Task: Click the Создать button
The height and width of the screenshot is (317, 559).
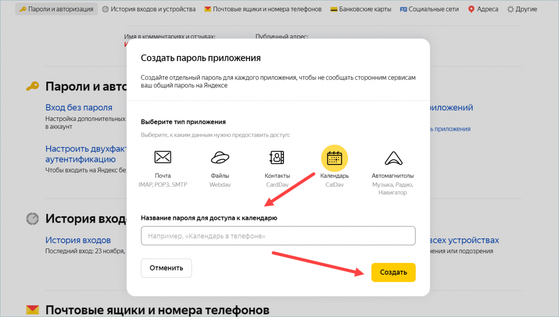Action: 393,272
